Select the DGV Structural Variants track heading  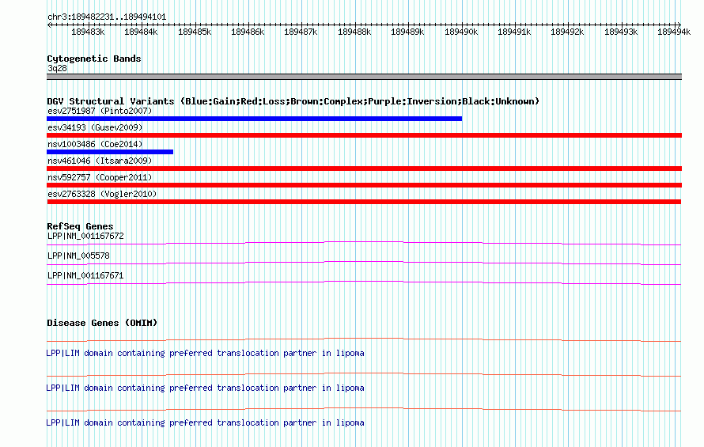(293, 101)
